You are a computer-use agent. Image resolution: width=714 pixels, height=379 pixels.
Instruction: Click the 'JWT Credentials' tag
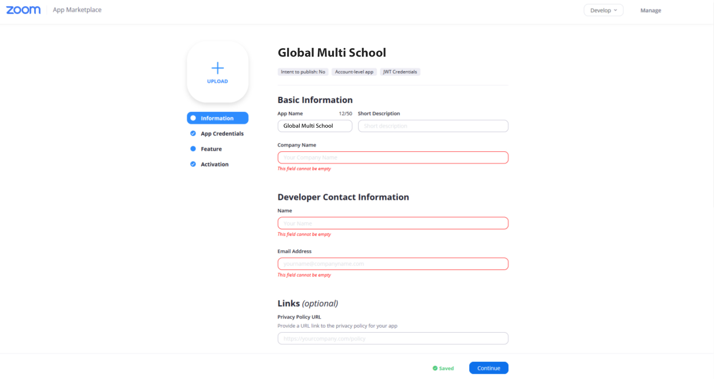point(400,72)
